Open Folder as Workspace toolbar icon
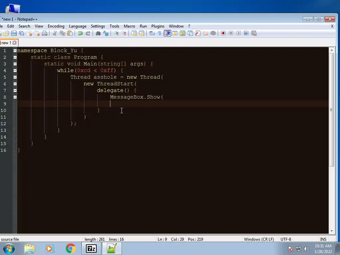This screenshot has height=255, width=340. click(x=205, y=33)
